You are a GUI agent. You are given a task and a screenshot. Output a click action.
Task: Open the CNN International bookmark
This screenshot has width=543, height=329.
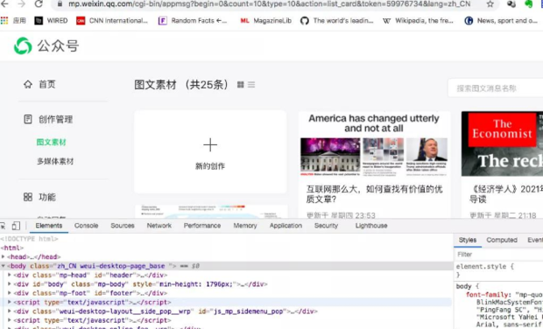click(112, 21)
